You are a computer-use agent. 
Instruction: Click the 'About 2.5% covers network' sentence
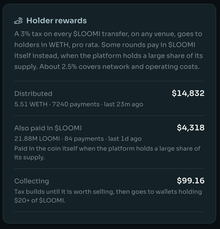[x=119, y=67]
